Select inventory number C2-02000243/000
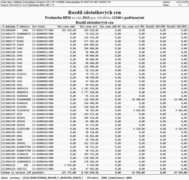The width and height of the screenshot is (189, 180). pyautogui.click(x=43, y=158)
